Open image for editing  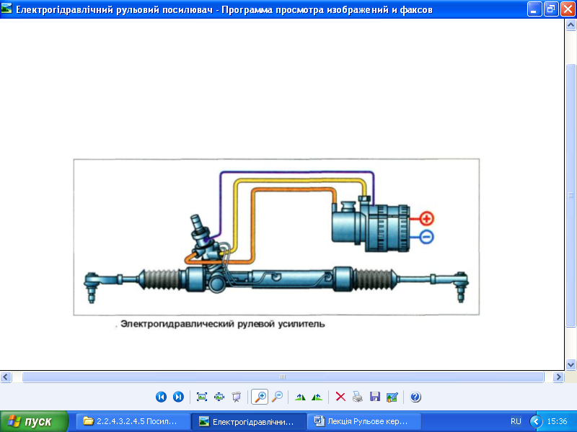coord(392,397)
